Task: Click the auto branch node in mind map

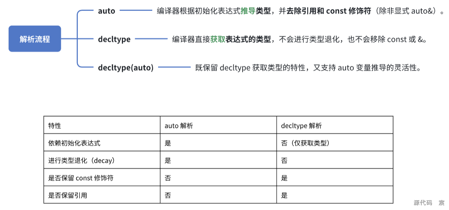Action: (x=107, y=11)
